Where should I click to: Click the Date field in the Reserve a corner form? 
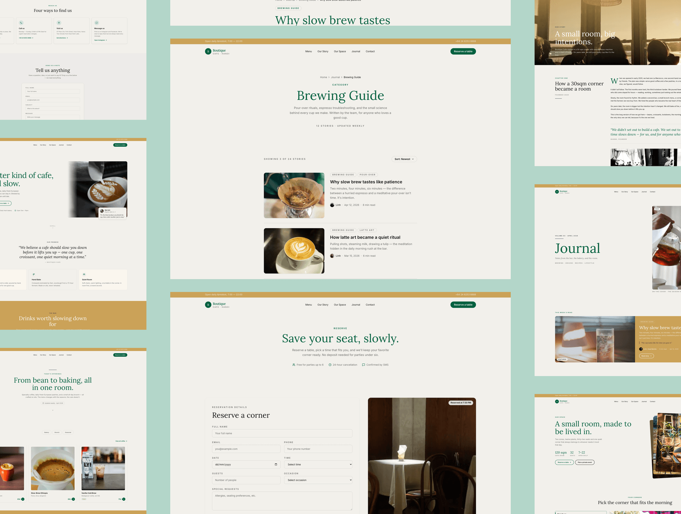[x=246, y=464]
